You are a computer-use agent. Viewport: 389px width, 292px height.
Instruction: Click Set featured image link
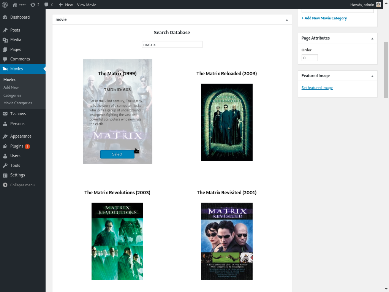pyautogui.click(x=317, y=88)
